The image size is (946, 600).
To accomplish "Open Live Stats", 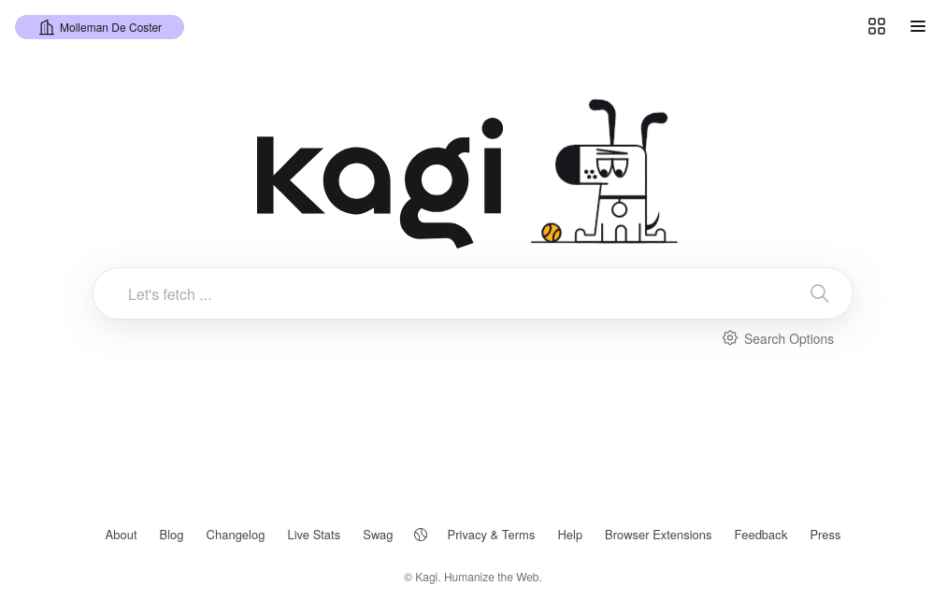I will pos(314,535).
